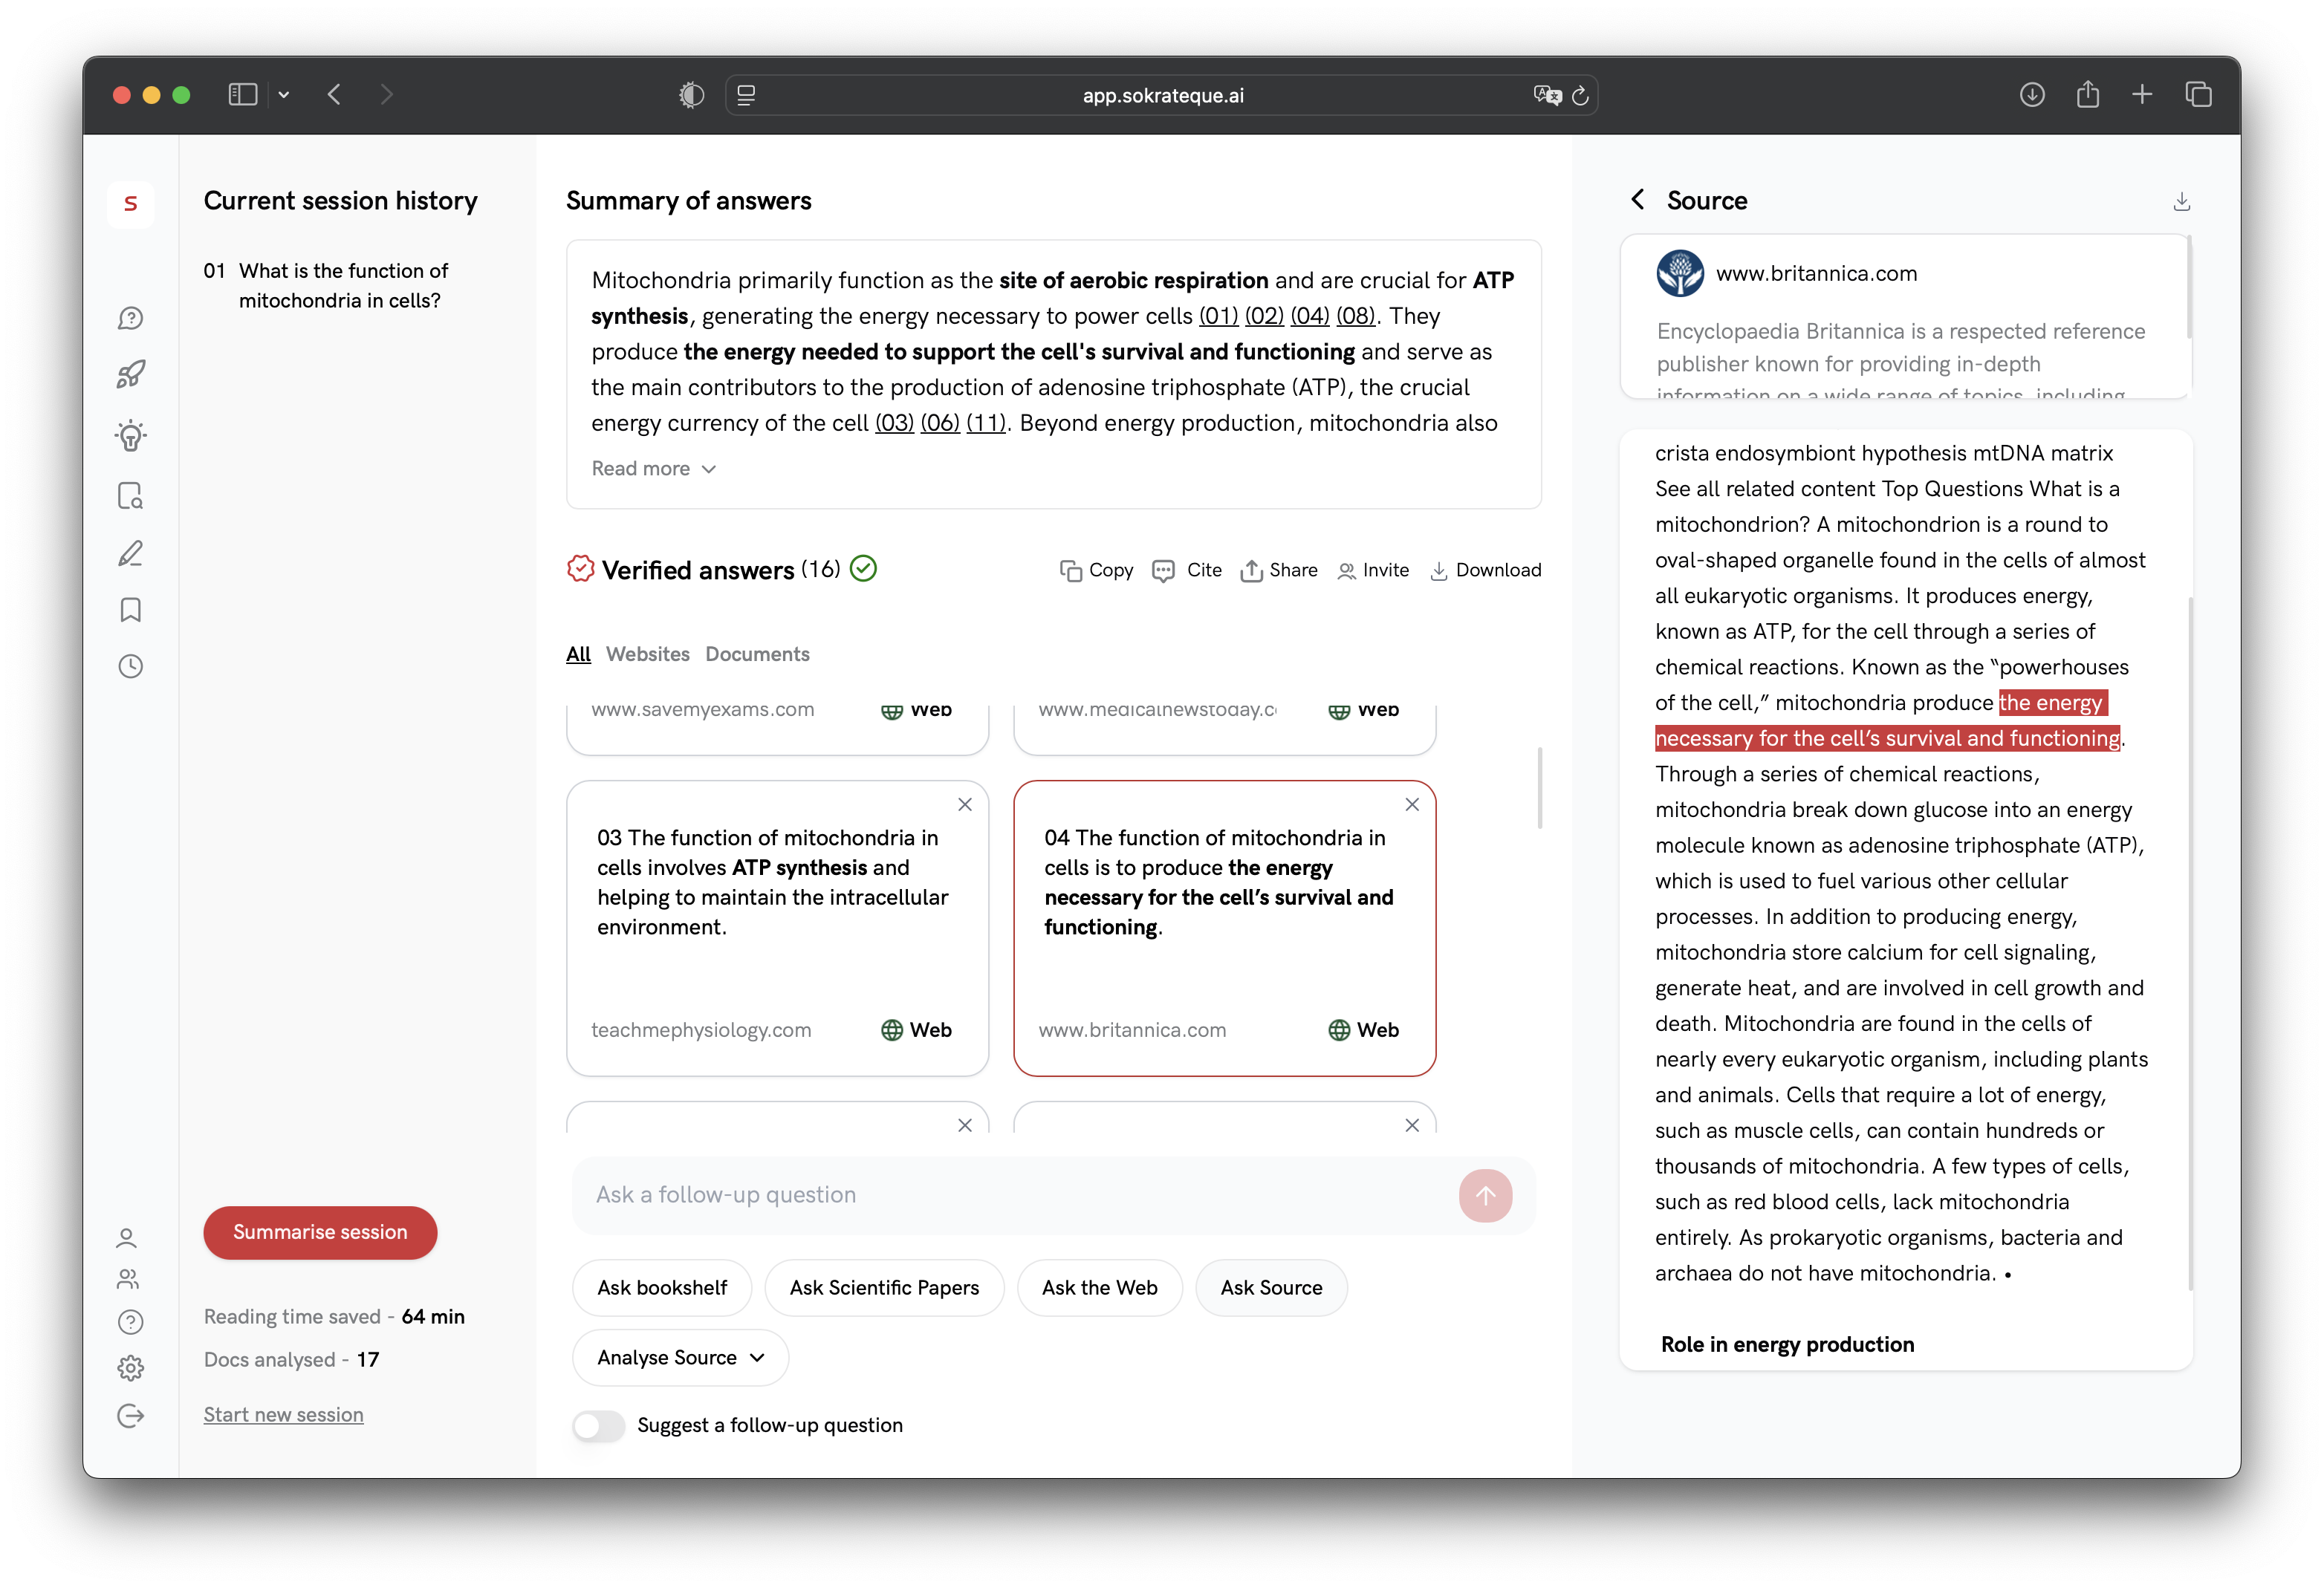This screenshot has width=2324, height=1588.
Task: Switch to the Documents tab
Action: click(x=757, y=654)
